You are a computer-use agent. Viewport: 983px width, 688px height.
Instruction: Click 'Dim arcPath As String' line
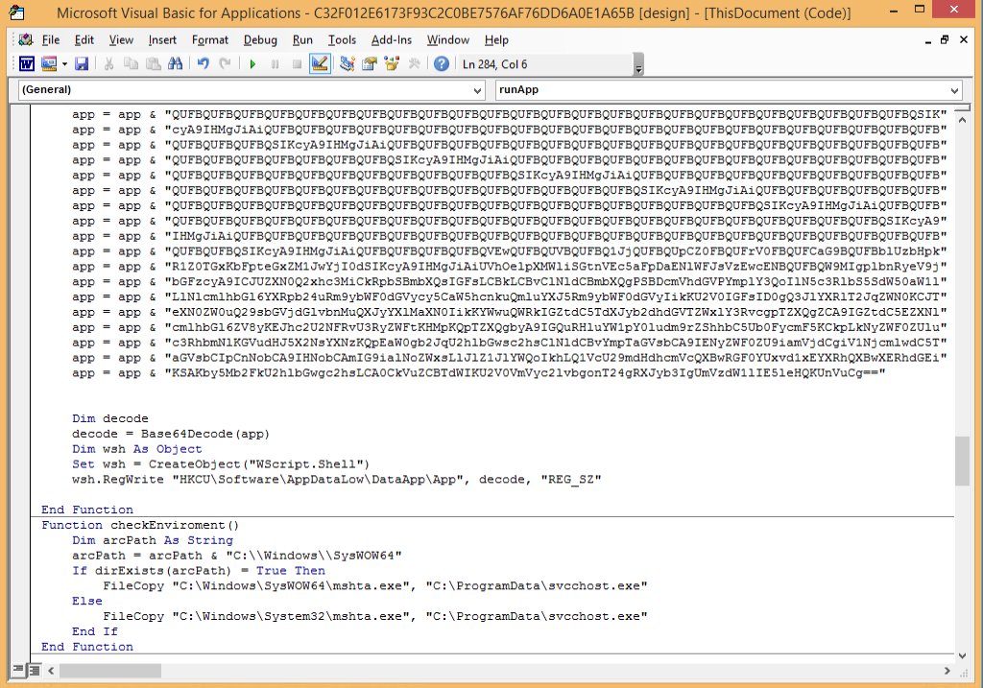coord(153,540)
